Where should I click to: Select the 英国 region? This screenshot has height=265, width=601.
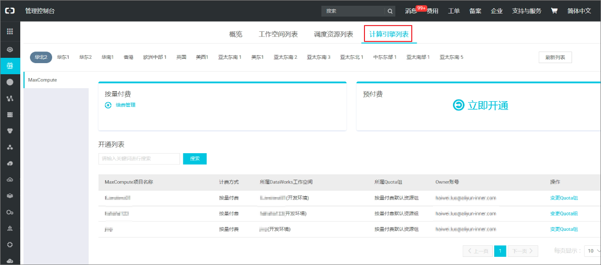tap(182, 57)
